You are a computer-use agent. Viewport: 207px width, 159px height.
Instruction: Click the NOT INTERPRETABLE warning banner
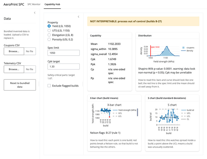pyautogui.click(x=143, y=21)
